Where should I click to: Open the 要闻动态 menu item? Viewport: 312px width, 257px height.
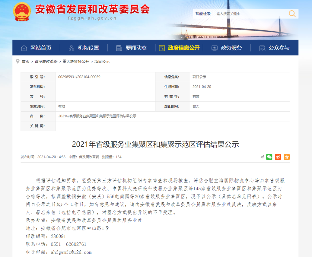[x=136, y=47]
